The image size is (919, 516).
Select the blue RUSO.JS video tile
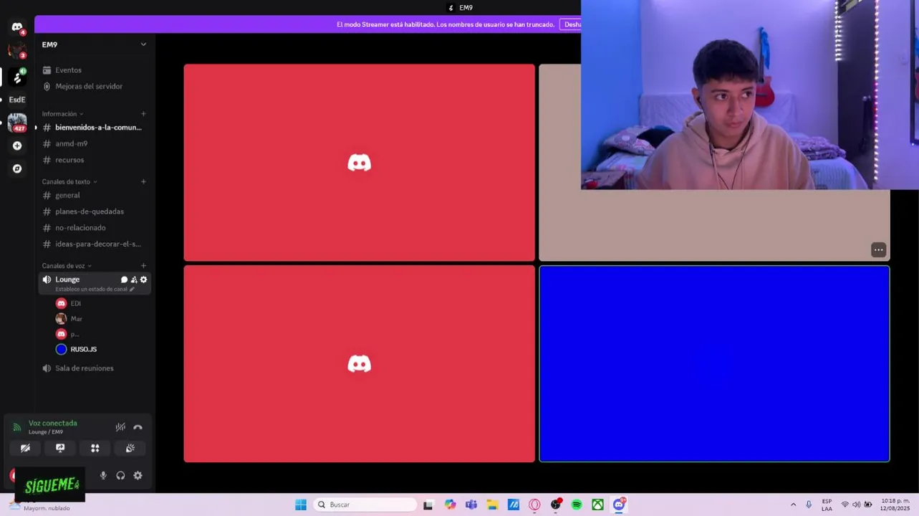click(714, 364)
